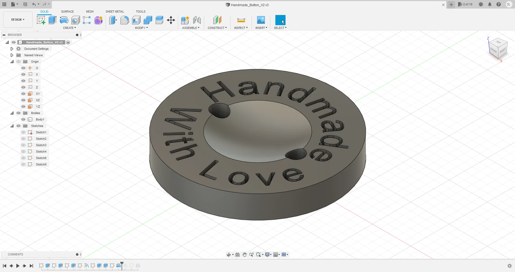515x272 pixels.
Task: Select the Offset Face tool icon
Action: [159, 20]
